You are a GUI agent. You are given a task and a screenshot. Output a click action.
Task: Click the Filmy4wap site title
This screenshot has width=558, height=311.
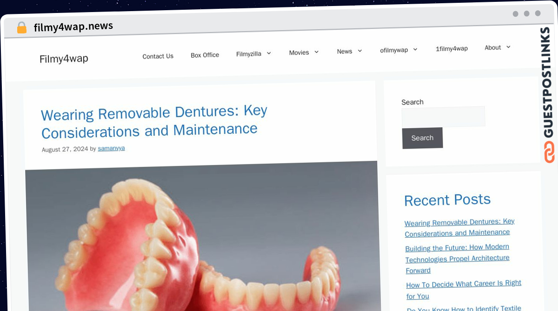(x=64, y=59)
